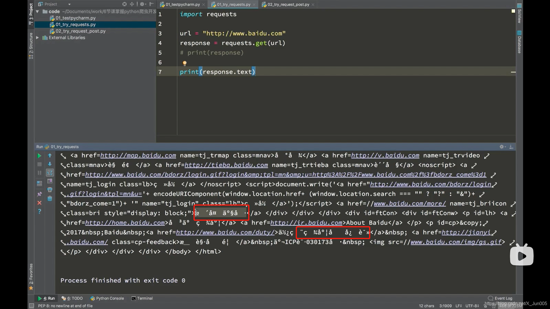Viewport: 550px width, 309px height.
Task: Pin the Run tab with the pushpin icon
Action: coord(39,194)
